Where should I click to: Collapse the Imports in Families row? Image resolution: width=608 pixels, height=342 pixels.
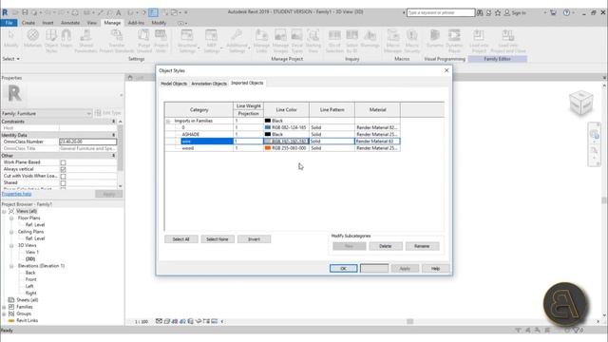coord(168,122)
